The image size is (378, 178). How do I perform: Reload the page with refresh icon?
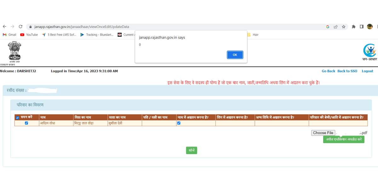click(21, 27)
